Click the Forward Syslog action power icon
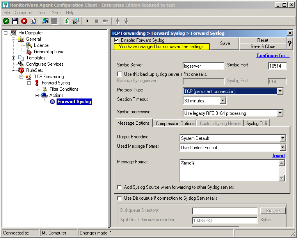297x238 pixels. pyautogui.click(x=52, y=102)
